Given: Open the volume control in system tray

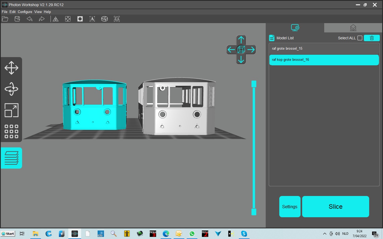Looking at the screenshot, I should 338,234.
